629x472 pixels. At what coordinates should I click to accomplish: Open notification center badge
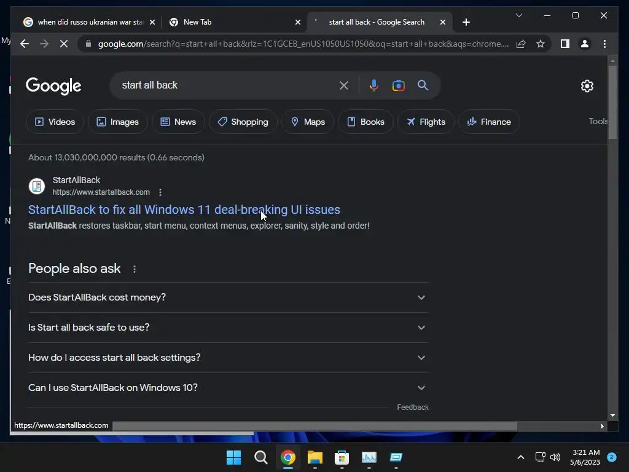(x=612, y=457)
